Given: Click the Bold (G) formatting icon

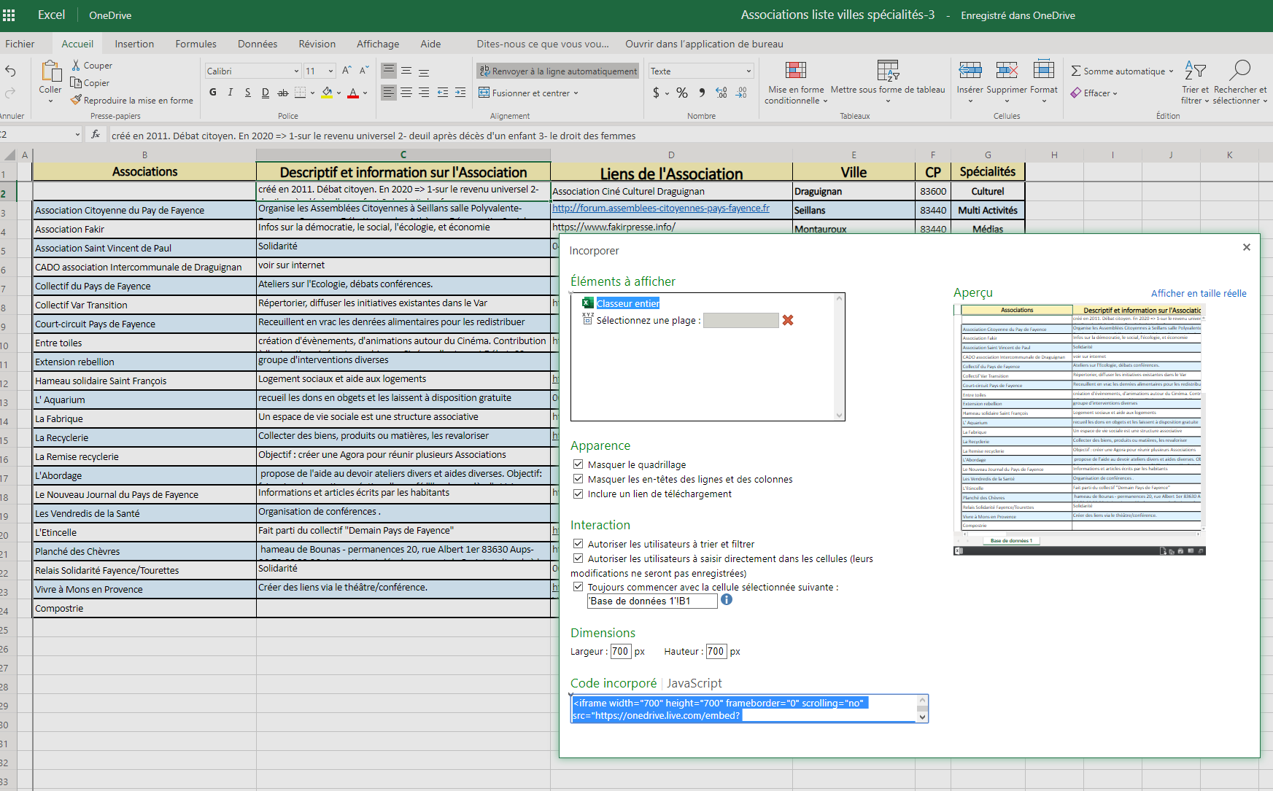Looking at the screenshot, I should pos(213,93).
